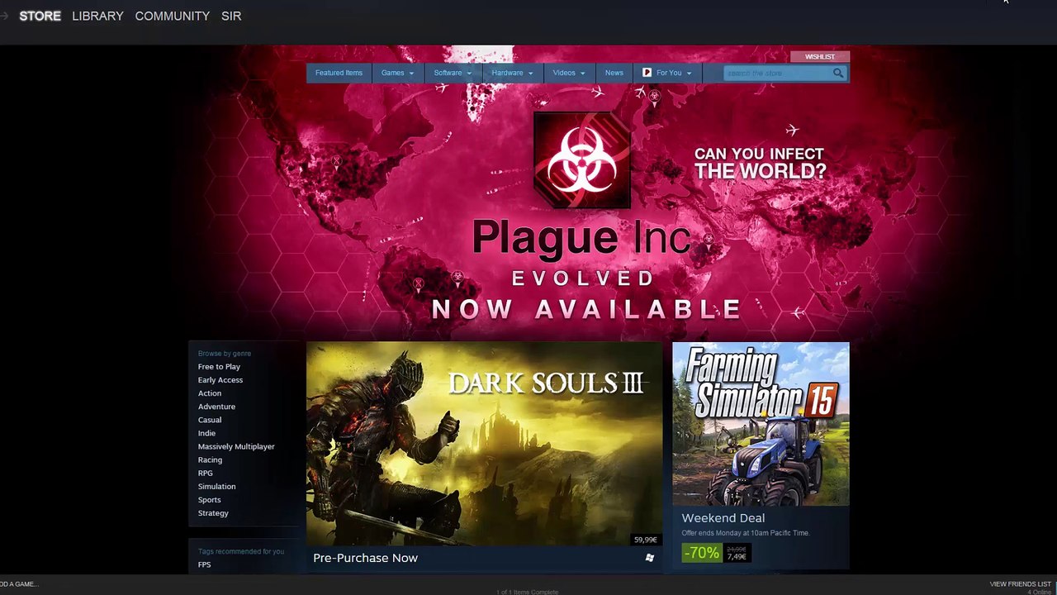Viewport: 1057px width, 595px height.
Task: Expand the Software dropdown menu
Action: [453, 73]
